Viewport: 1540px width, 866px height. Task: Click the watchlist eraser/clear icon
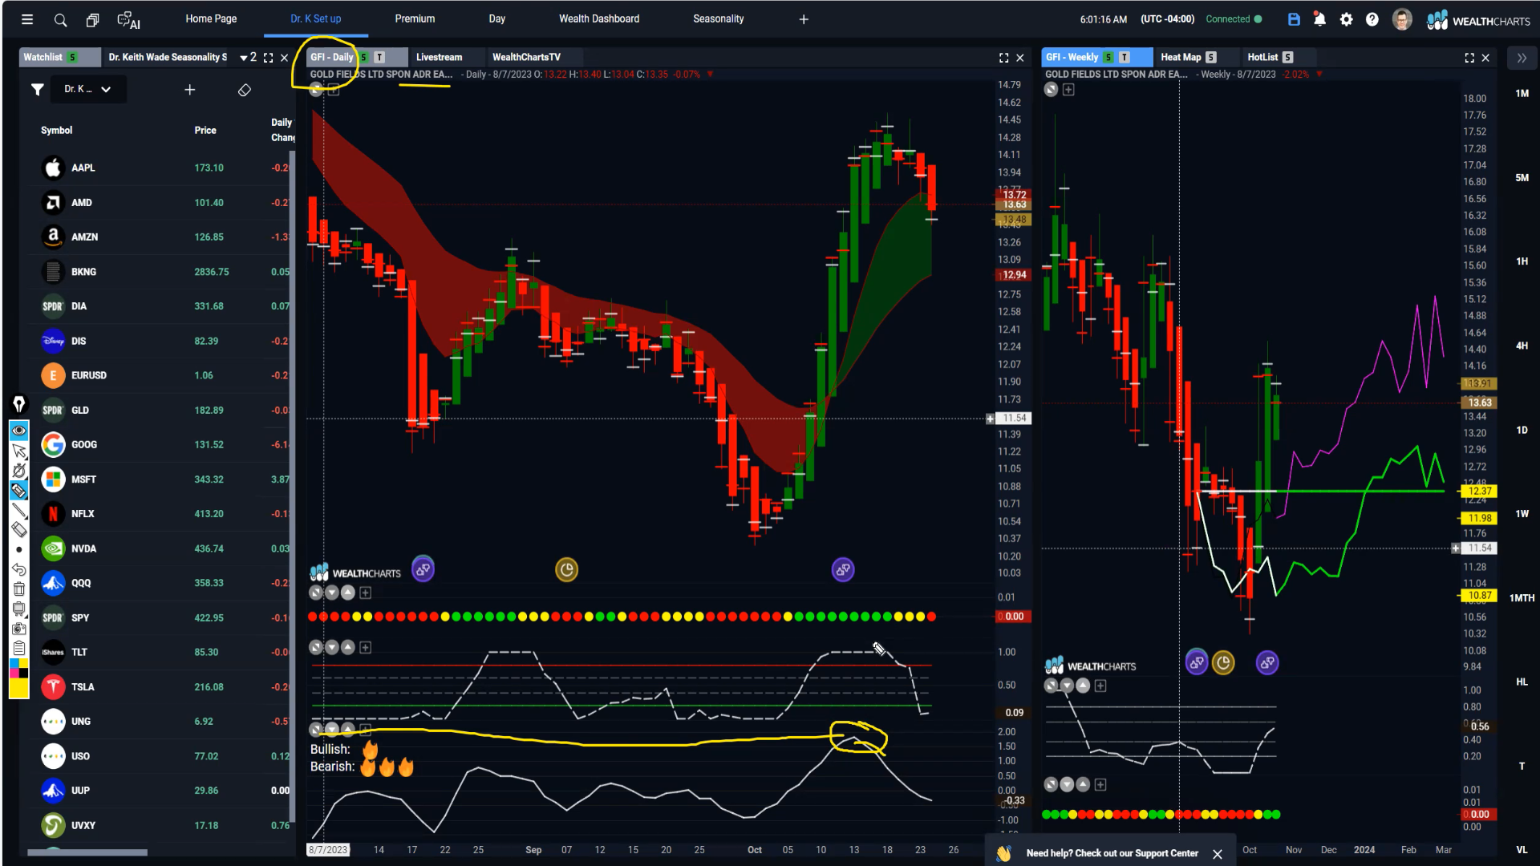coord(245,90)
